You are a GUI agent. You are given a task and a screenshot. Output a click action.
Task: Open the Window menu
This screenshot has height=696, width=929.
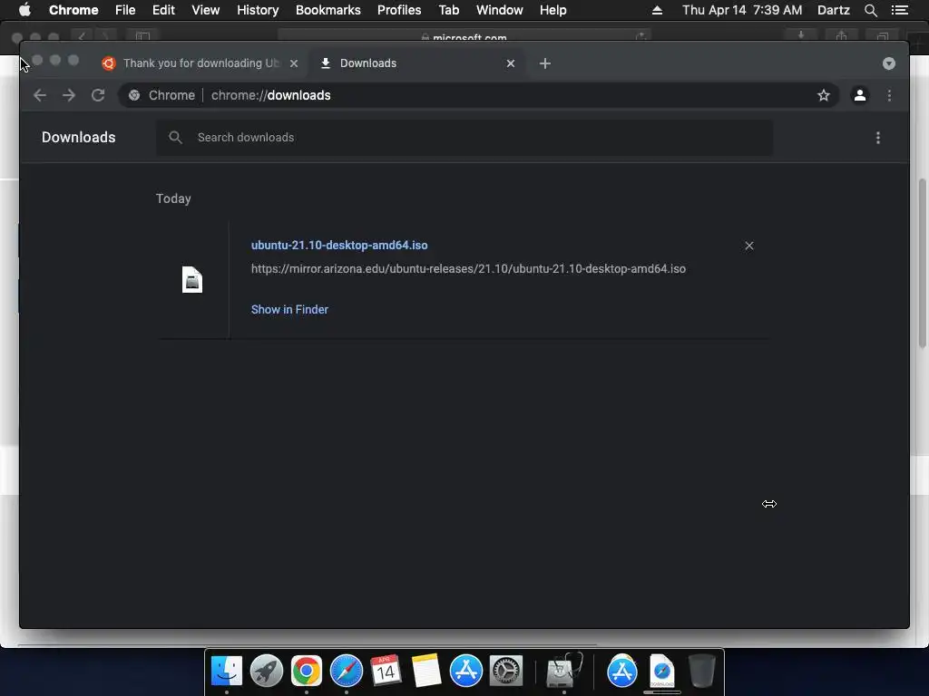500,10
